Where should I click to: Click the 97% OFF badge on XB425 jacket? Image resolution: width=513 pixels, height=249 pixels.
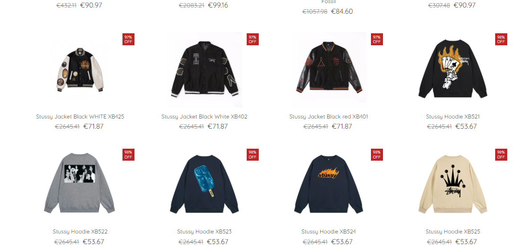128,40
